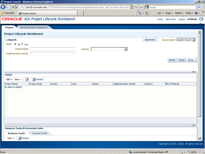Open the Industry dropdown list

click(126, 49)
